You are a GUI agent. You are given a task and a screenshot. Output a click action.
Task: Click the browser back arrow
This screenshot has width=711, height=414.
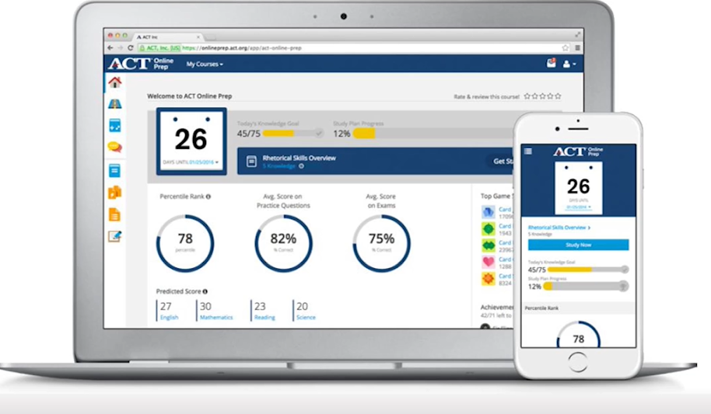[x=110, y=47]
